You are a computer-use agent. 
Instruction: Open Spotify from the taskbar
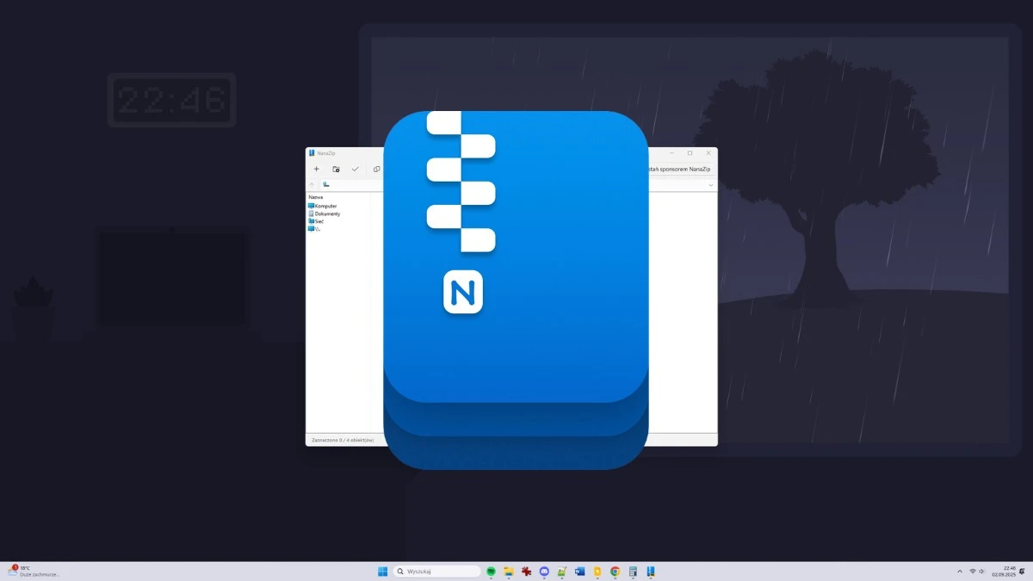(x=491, y=571)
